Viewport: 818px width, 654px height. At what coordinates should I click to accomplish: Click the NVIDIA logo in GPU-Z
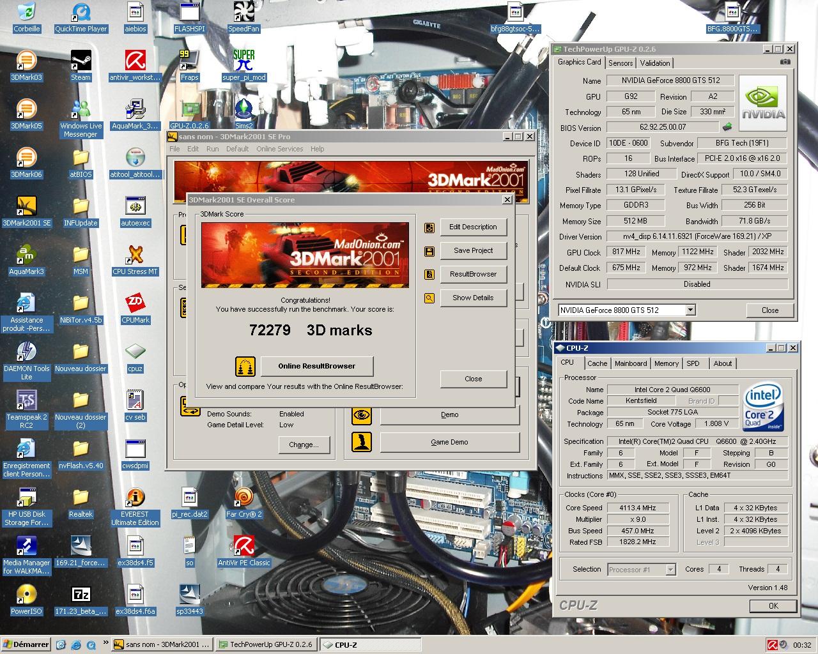763,104
